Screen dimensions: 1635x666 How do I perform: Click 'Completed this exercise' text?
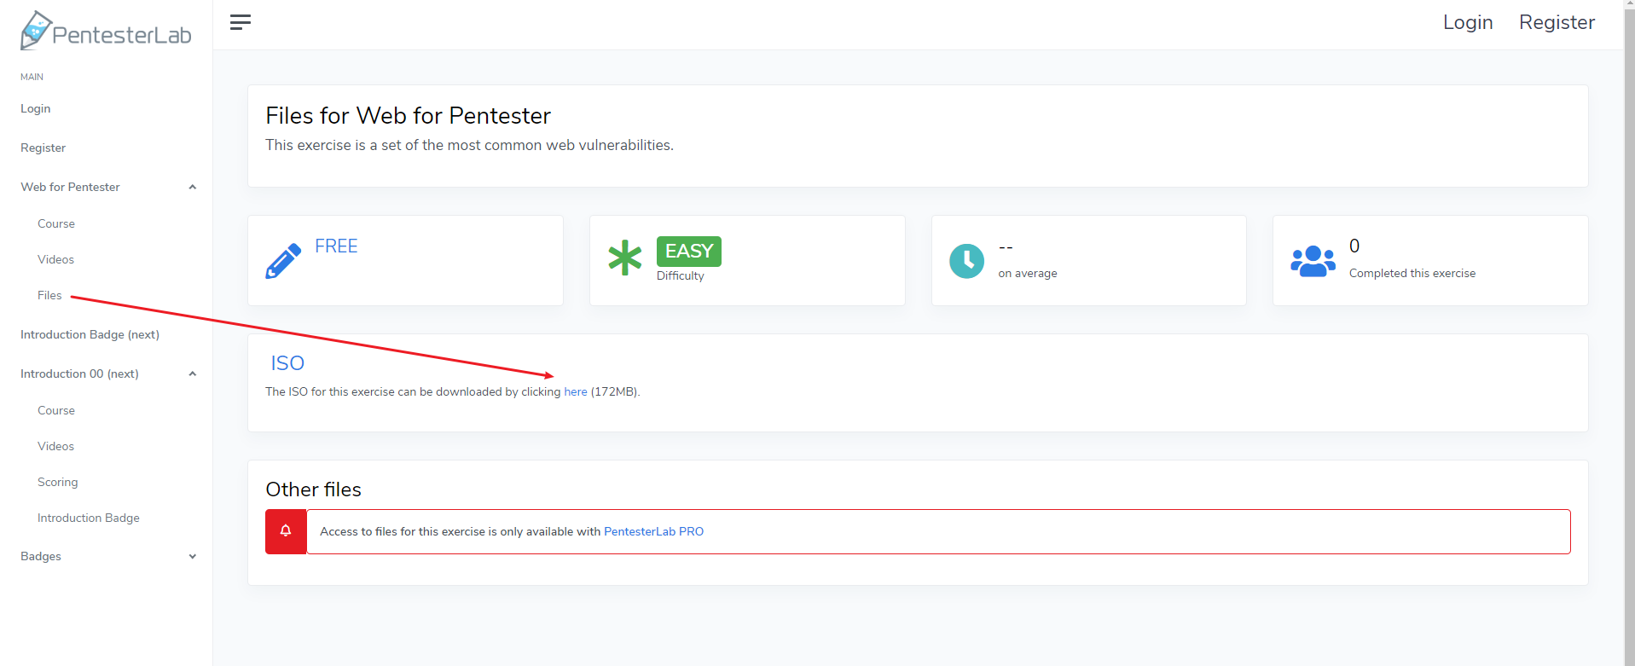click(x=1412, y=273)
